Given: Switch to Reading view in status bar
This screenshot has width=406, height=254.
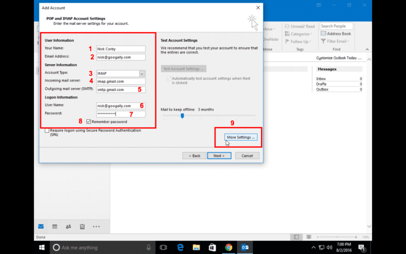Looking at the screenshot, I should [x=309, y=237].
